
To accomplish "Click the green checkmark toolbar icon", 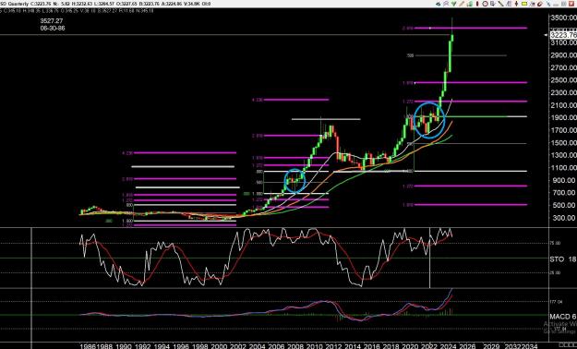I will point(453,4).
